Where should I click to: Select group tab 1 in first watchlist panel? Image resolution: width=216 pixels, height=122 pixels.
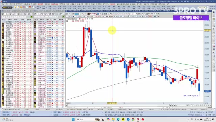[4, 17]
